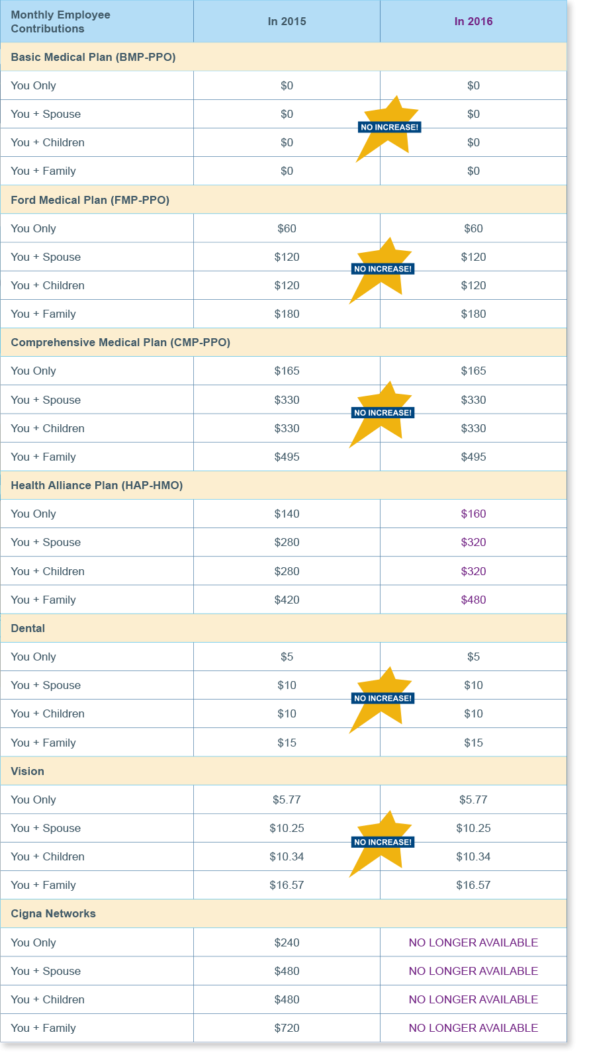
Task: Click the $160 HAP-HMO You Only 2016 value
Action: click(x=473, y=514)
